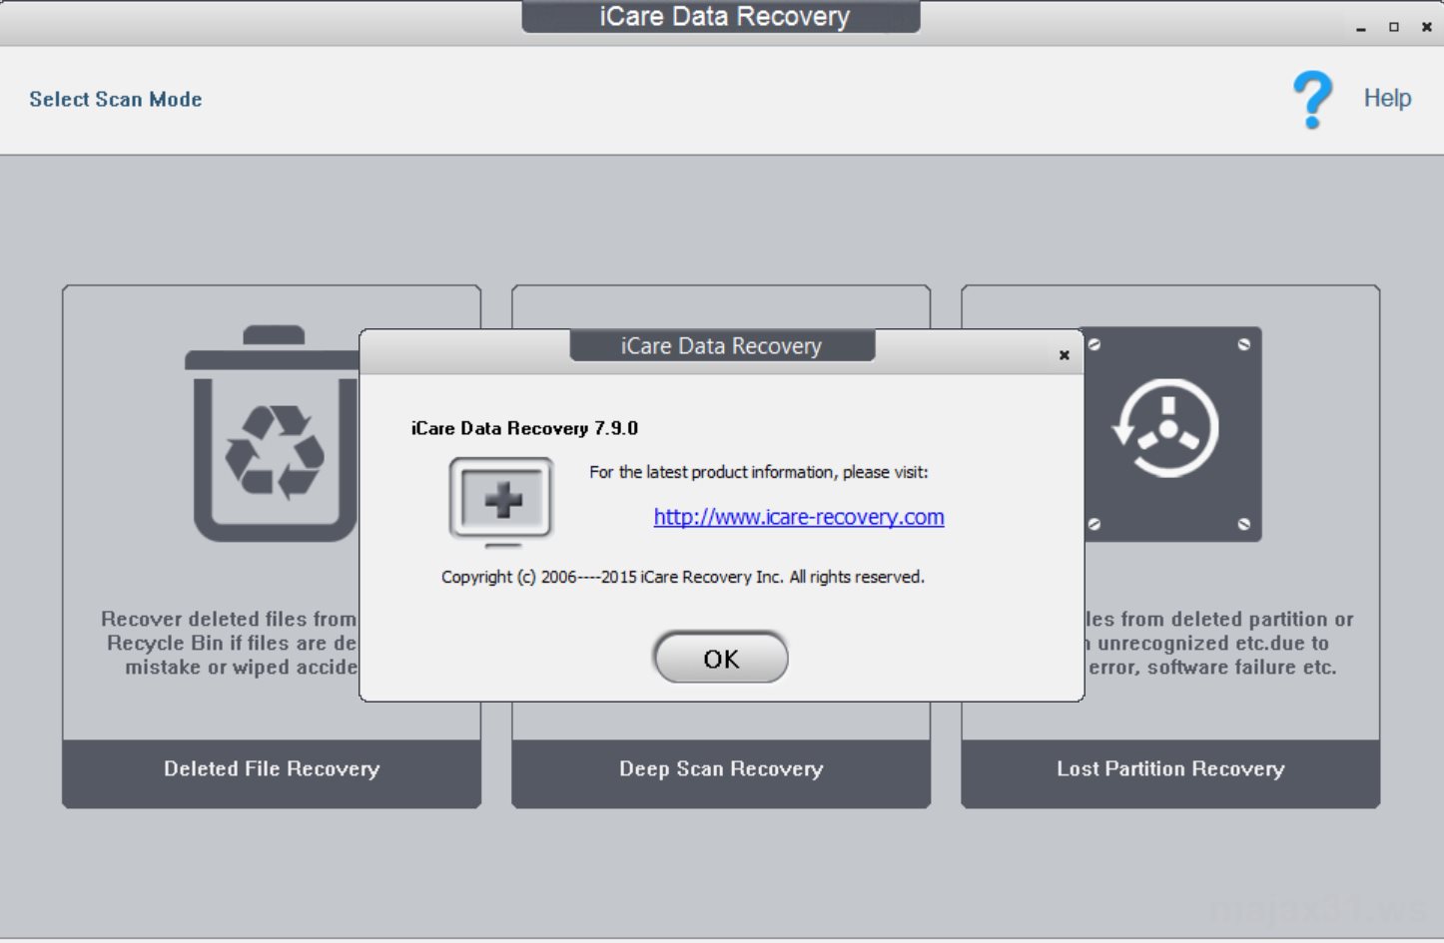Click the 'Recover deleted files from' description
The height and width of the screenshot is (943, 1444).
tap(229, 643)
